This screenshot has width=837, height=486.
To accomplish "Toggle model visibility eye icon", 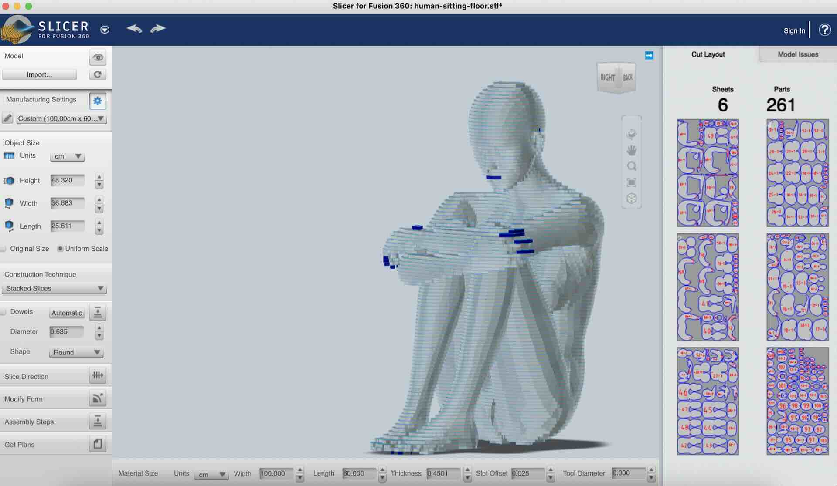I will 98,57.
